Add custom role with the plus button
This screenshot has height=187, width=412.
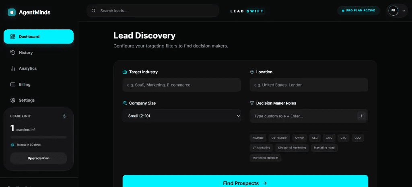pyautogui.click(x=361, y=116)
